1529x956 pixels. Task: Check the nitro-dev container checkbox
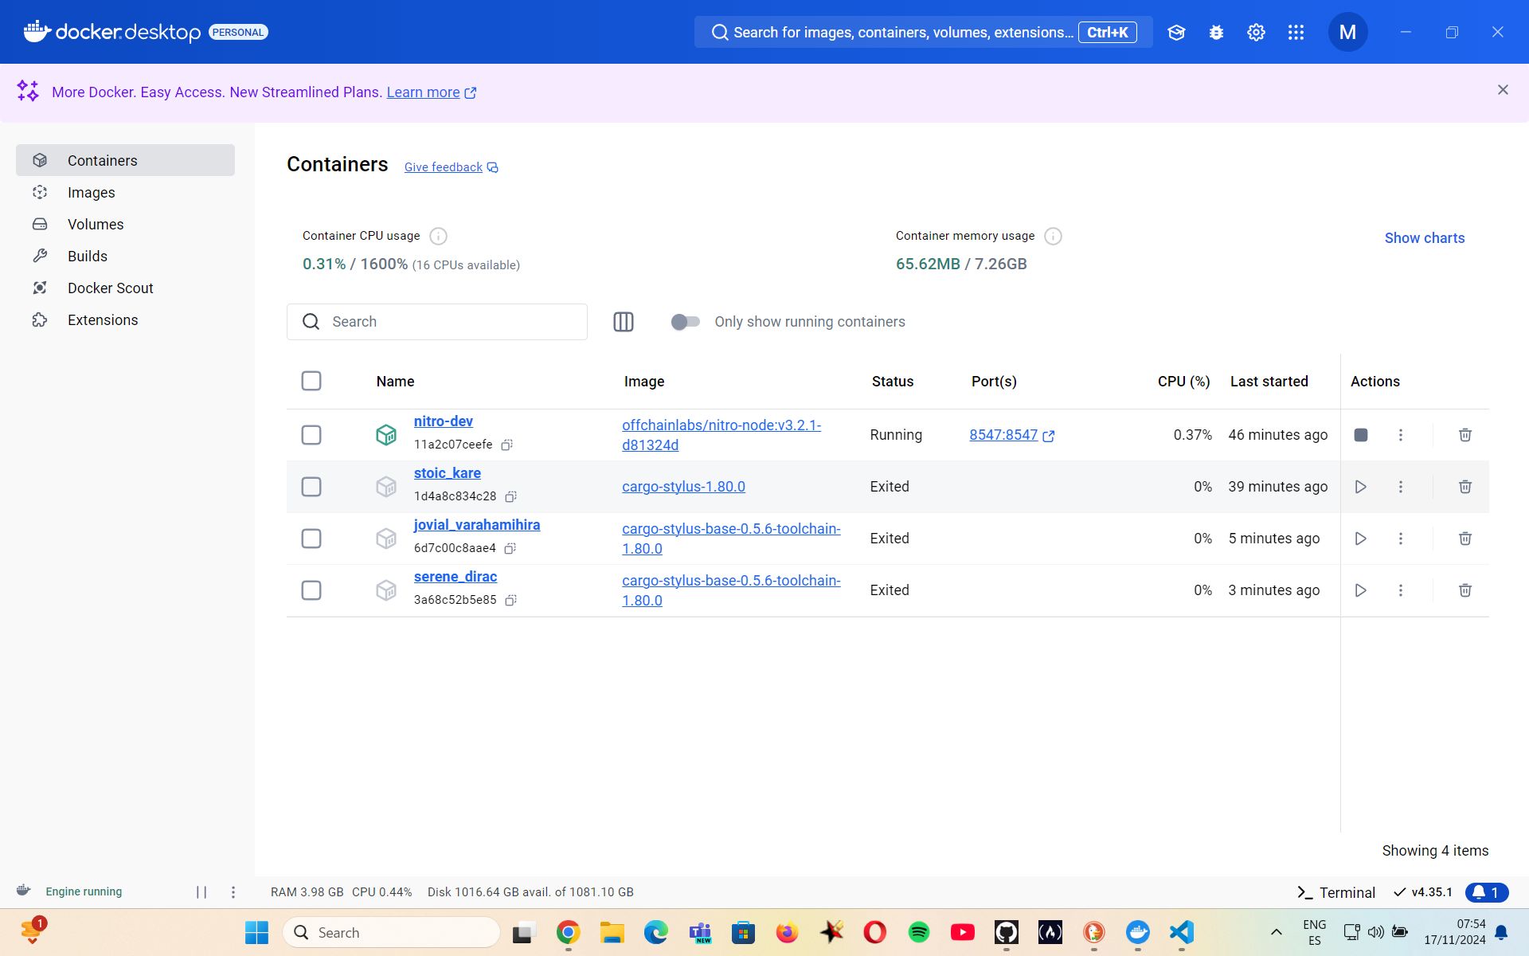point(311,435)
